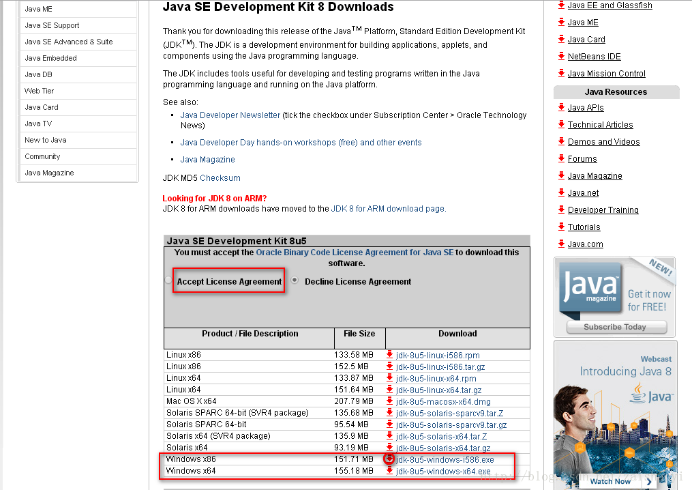The width and height of the screenshot is (692, 490).
Task: Open NetBeans IDE sidebar link
Action: coord(594,57)
